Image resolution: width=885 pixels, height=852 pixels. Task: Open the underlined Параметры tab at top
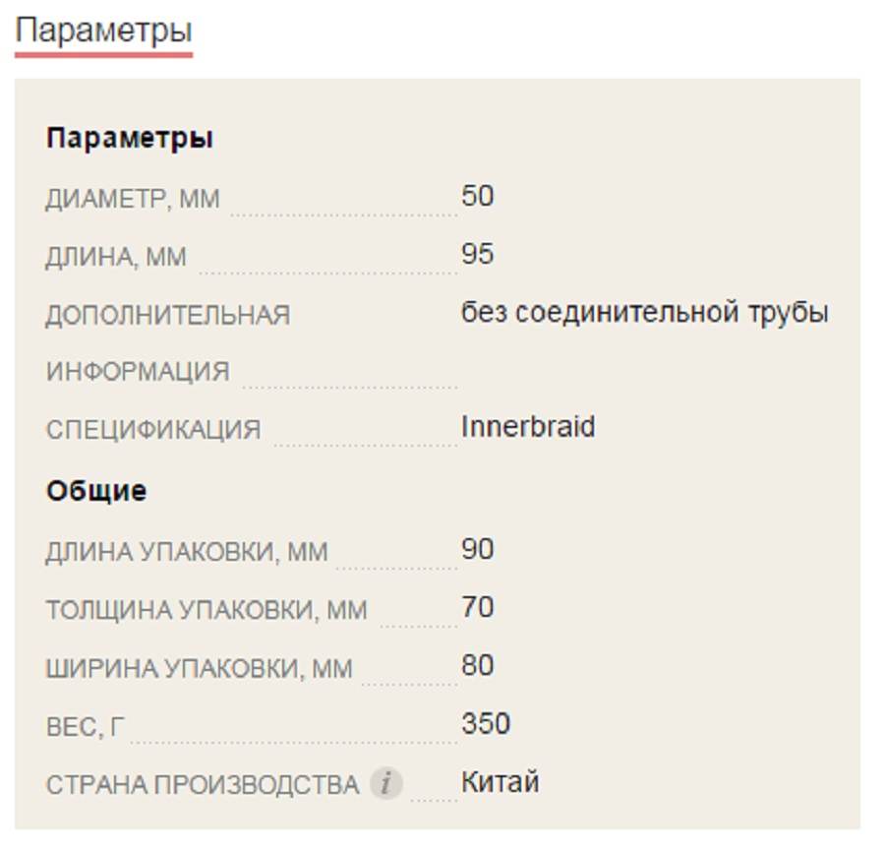103,31
